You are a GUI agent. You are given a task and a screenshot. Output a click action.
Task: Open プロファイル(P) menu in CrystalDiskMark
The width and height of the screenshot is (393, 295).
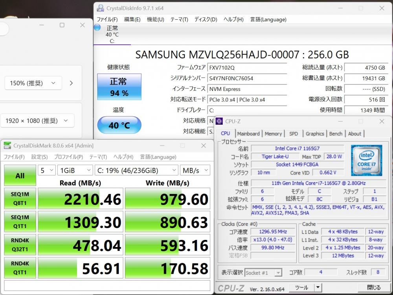68,157
